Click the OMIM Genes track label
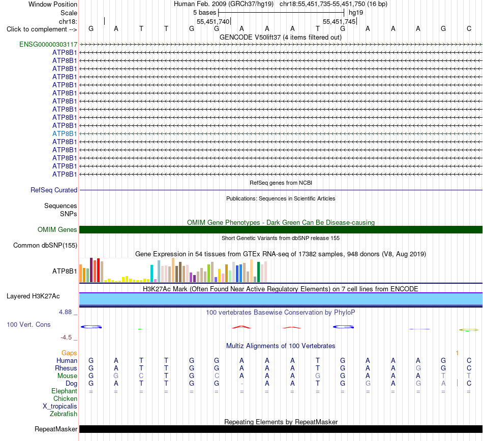The width and height of the screenshot is (483, 441). [x=57, y=229]
